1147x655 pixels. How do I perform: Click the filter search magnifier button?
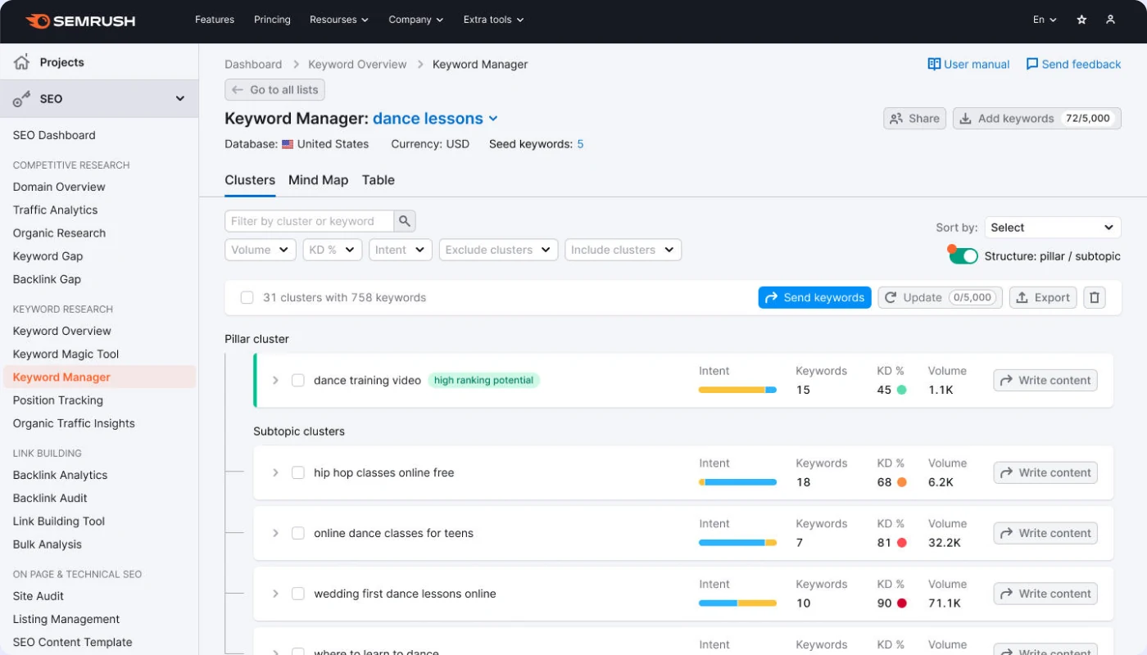[x=405, y=221]
